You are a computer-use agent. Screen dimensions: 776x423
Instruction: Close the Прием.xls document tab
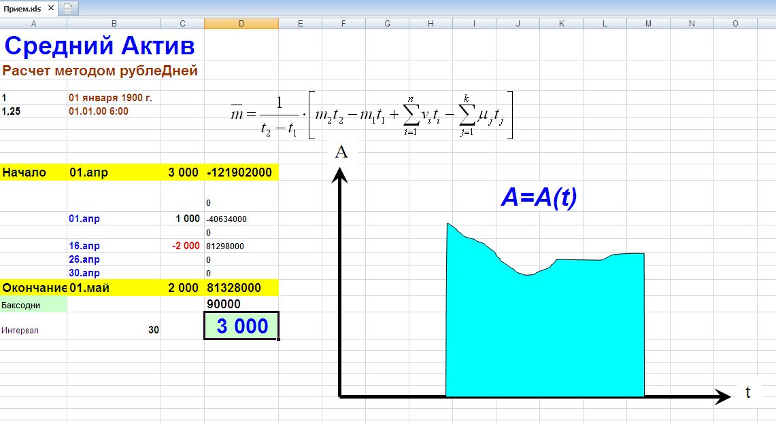pos(50,8)
